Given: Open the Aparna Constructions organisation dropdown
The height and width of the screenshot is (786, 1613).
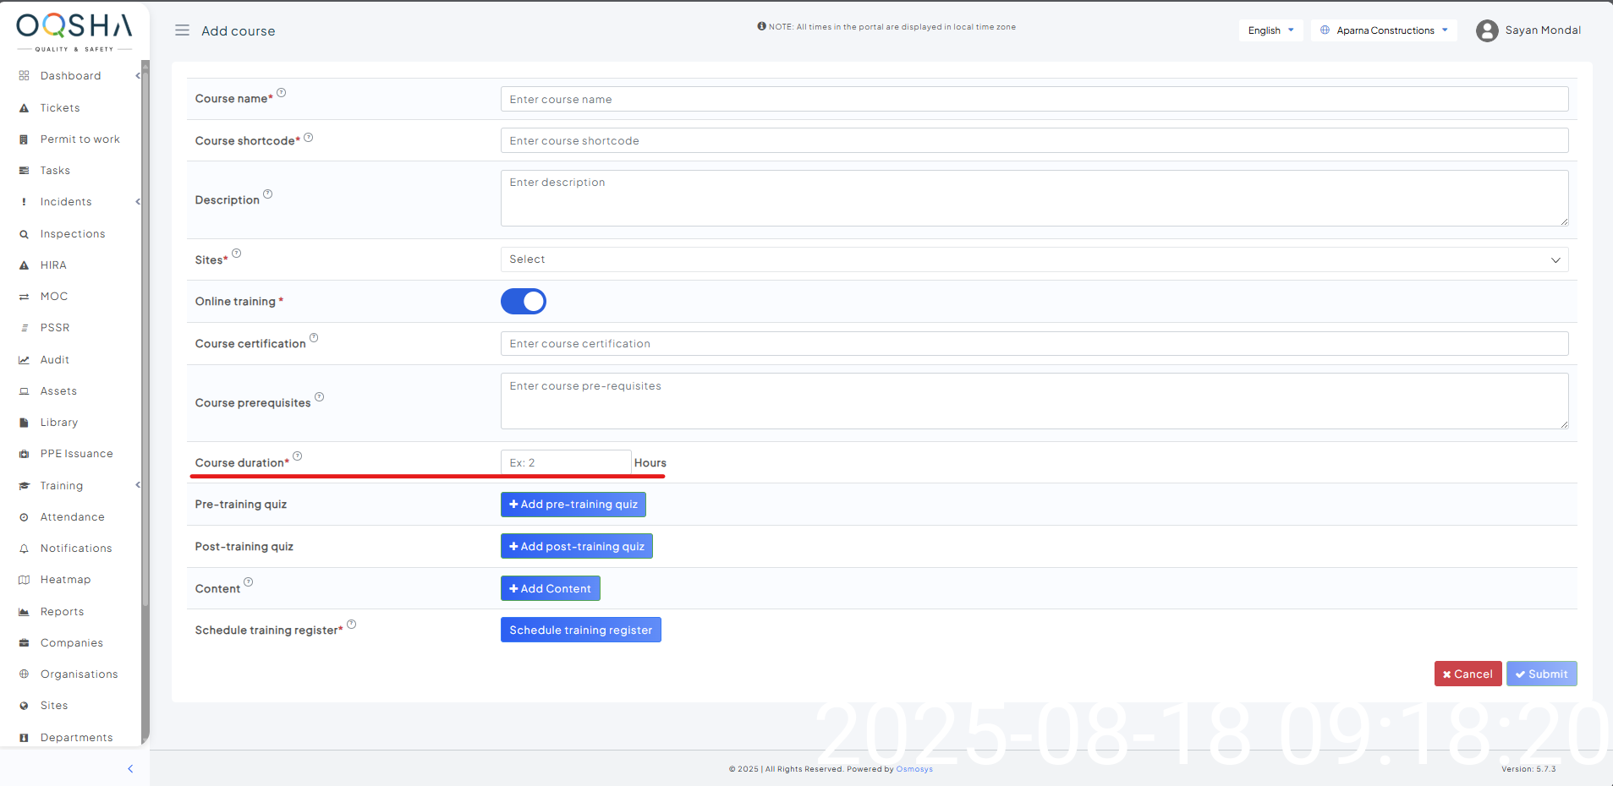Looking at the screenshot, I should tap(1384, 30).
